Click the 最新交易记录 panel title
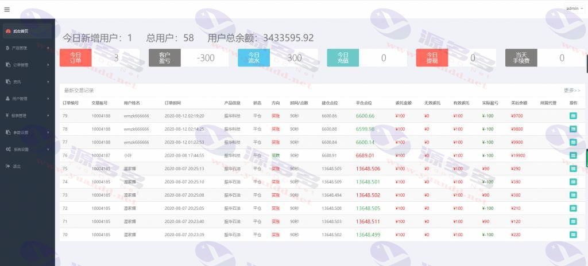588x266 pixels. (x=79, y=90)
